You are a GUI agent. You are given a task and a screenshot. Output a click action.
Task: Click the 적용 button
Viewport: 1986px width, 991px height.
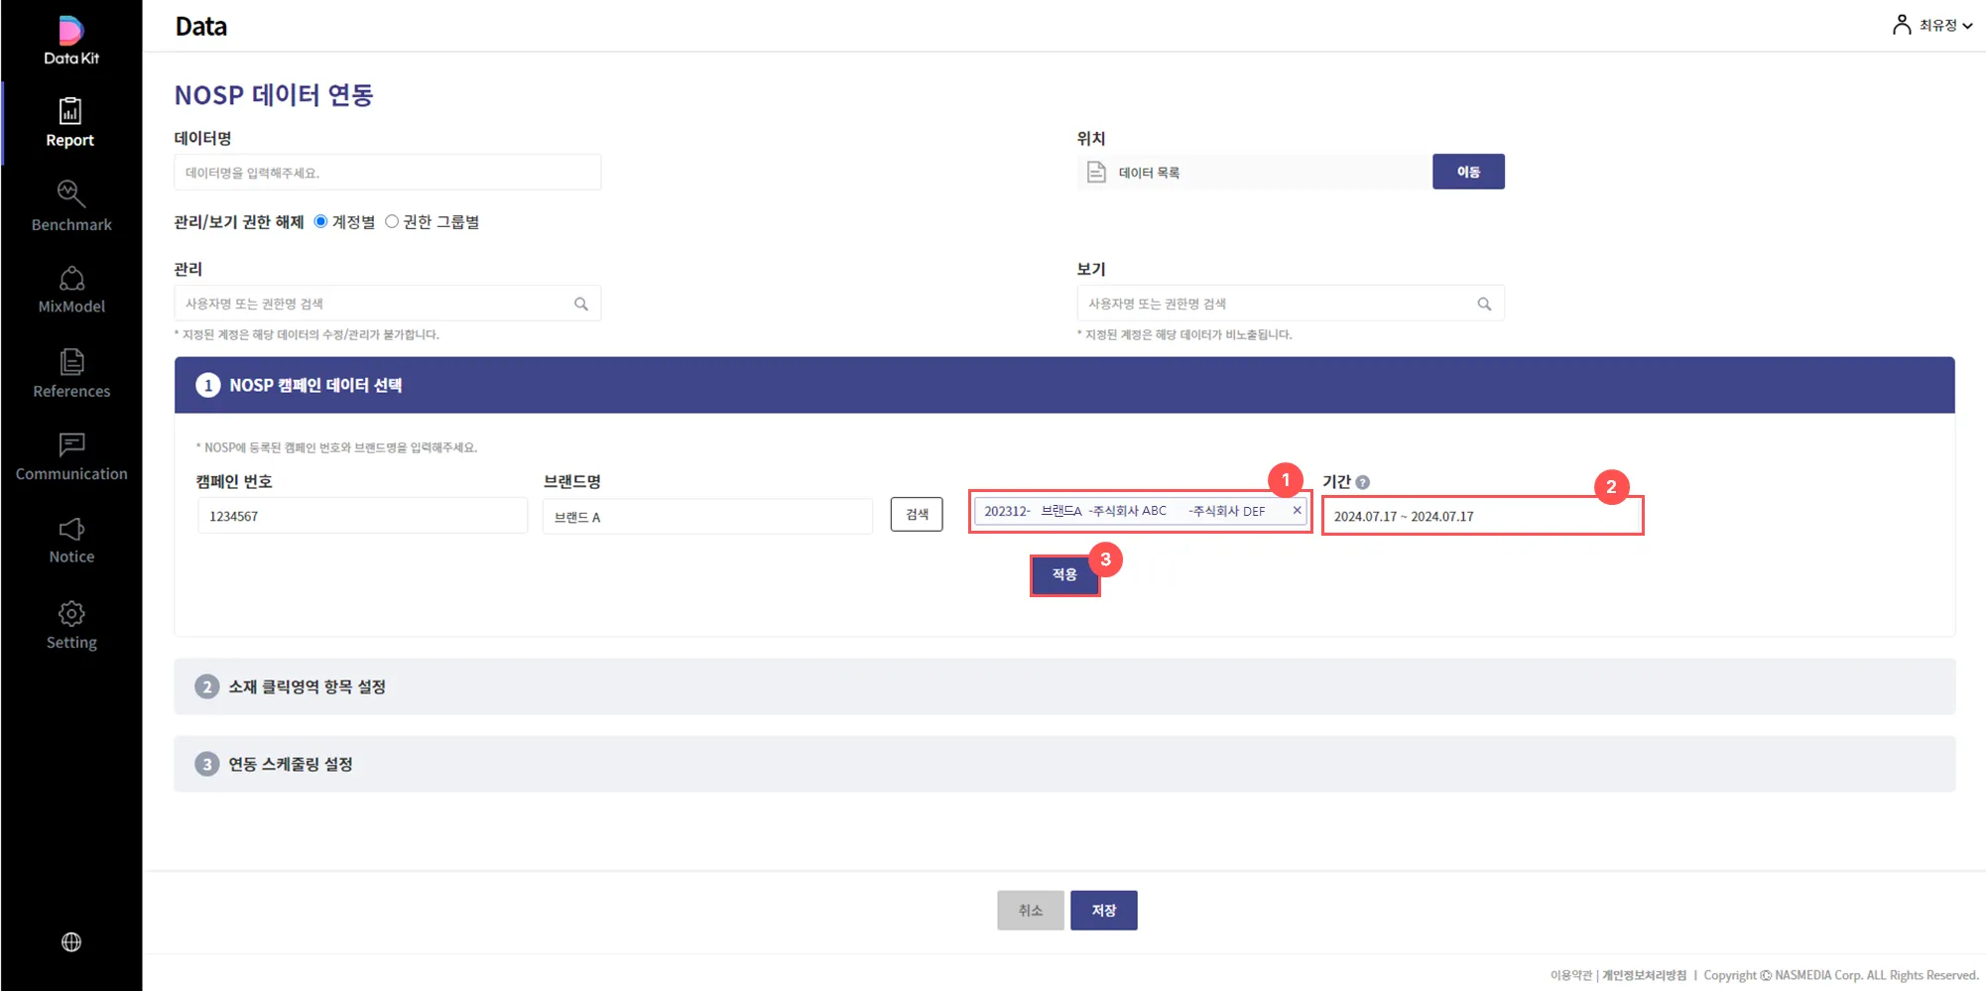(x=1064, y=574)
